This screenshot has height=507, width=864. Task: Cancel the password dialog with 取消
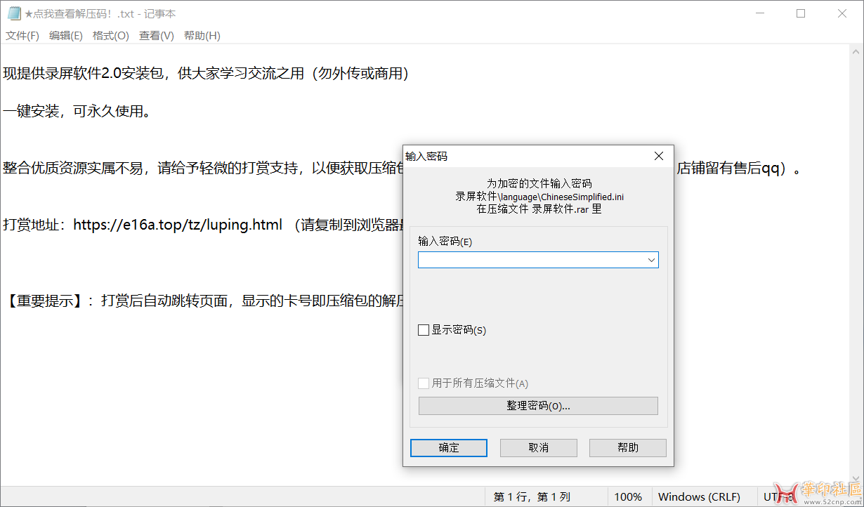tap(538, 448)
